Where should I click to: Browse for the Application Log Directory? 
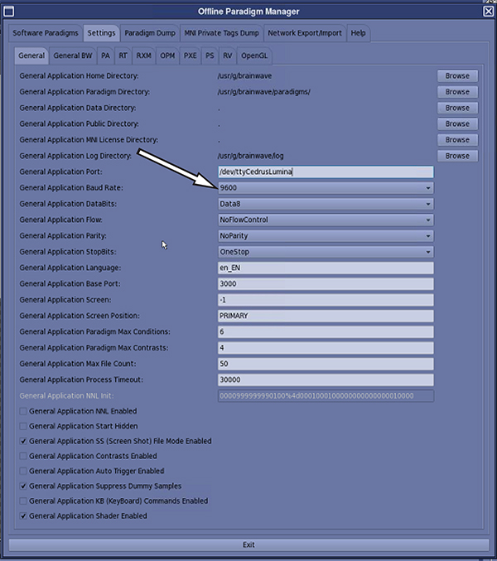457,156
